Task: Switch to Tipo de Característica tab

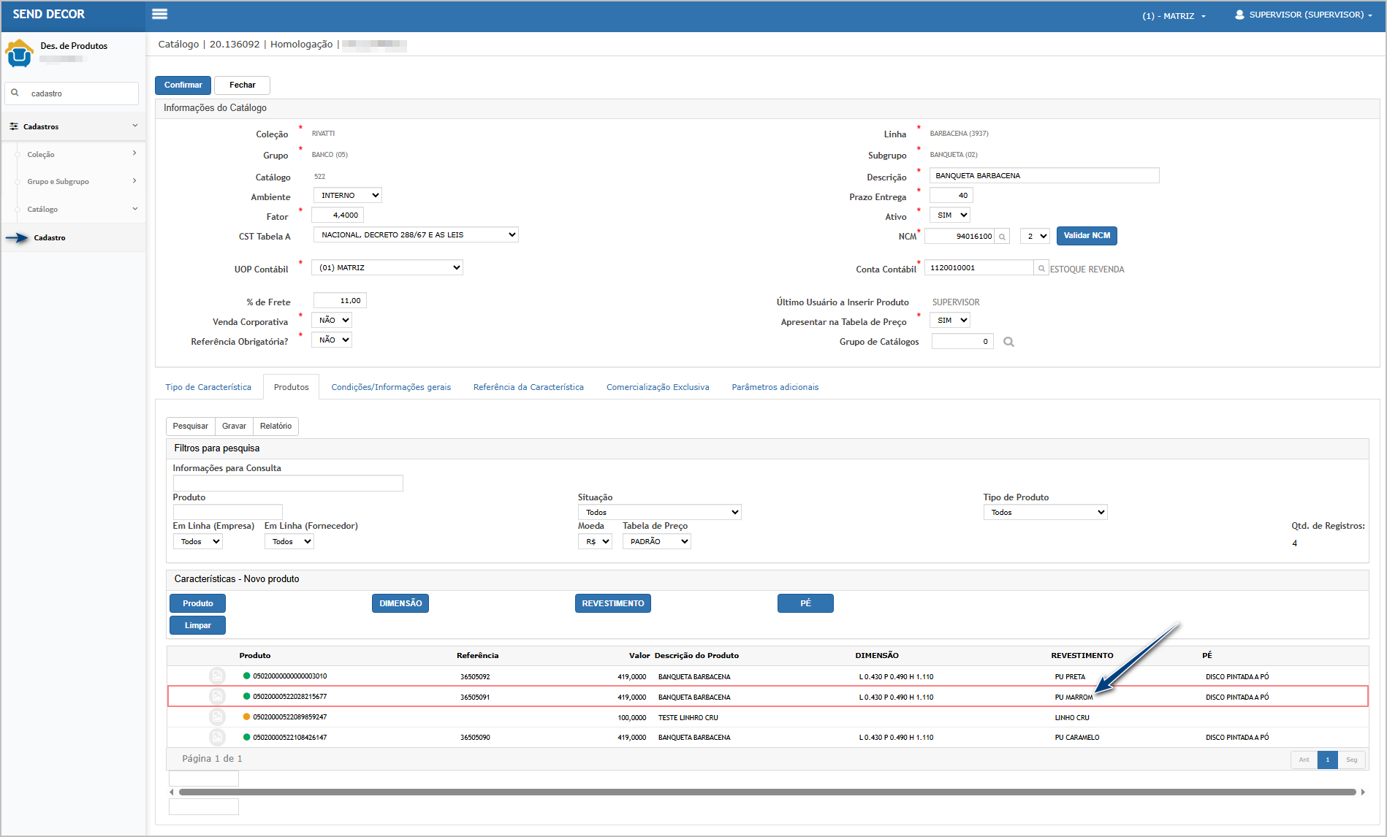Action: (208, 387)
